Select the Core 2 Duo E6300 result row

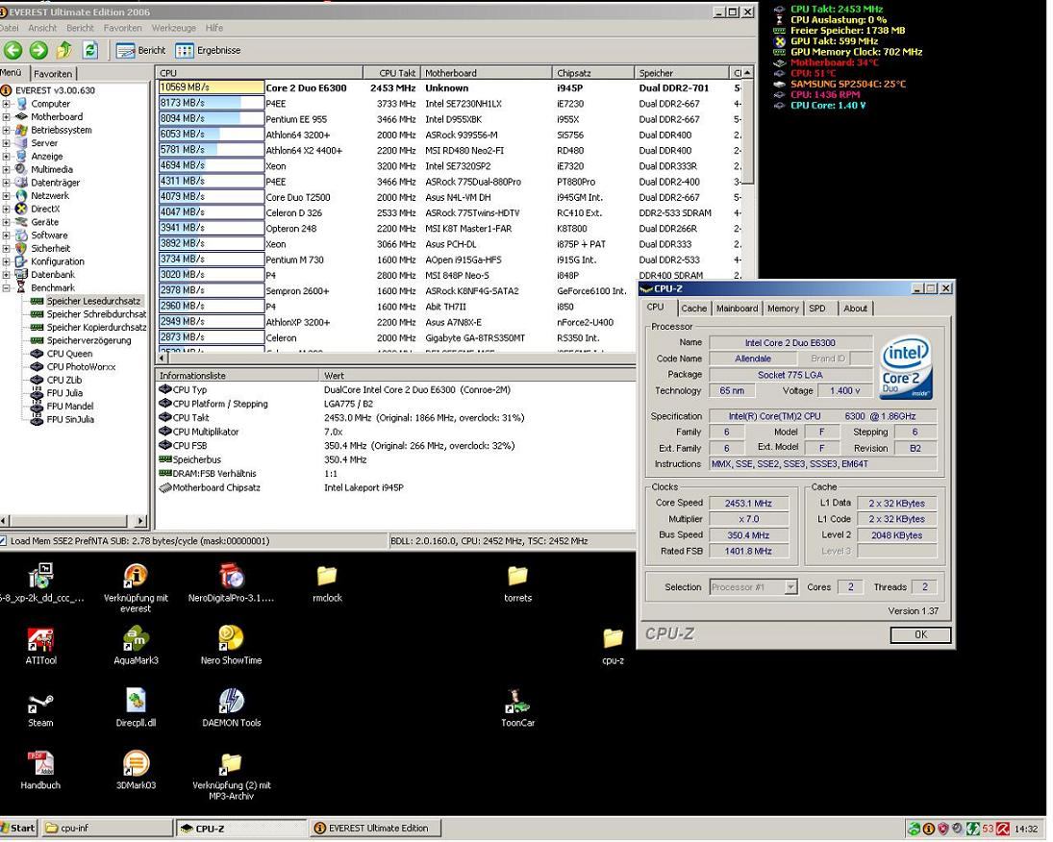(x=451, y=88)
